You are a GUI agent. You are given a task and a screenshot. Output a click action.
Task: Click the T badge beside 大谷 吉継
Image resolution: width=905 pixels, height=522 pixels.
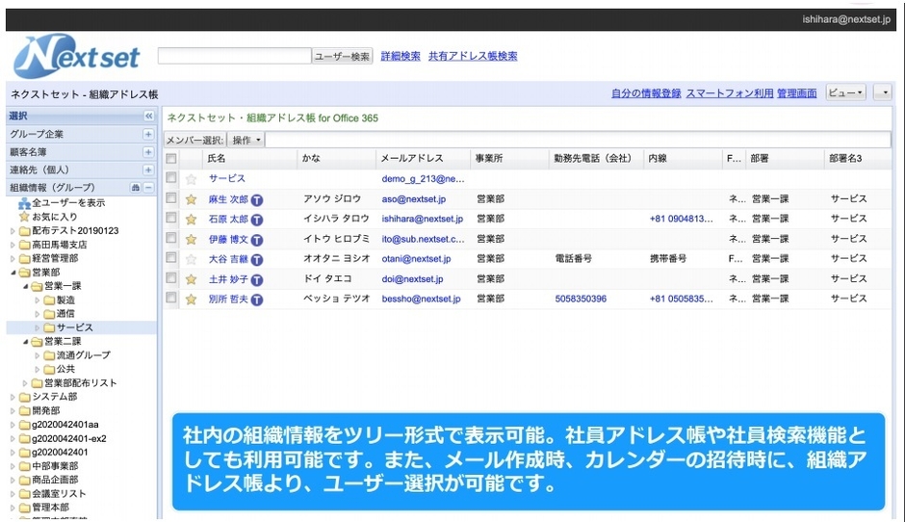click(x=257, y=260)
